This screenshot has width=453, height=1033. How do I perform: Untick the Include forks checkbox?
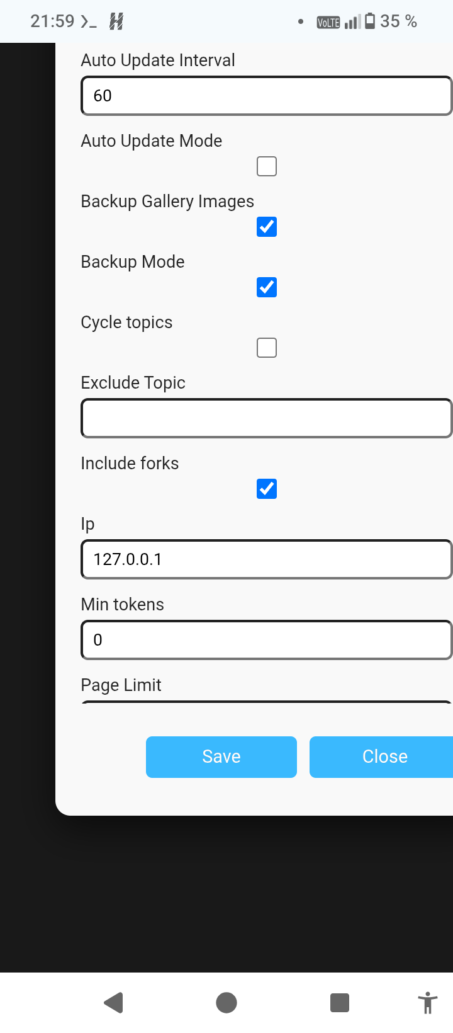[x=267, y=489]
